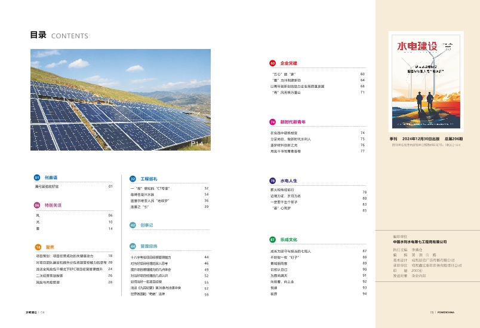The width and height of the screenshot is (480, 328).
Task: Select the 特别关注 section heading
Action: click(x=53, y=205)
